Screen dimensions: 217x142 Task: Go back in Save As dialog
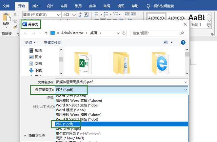pos(25,33)
